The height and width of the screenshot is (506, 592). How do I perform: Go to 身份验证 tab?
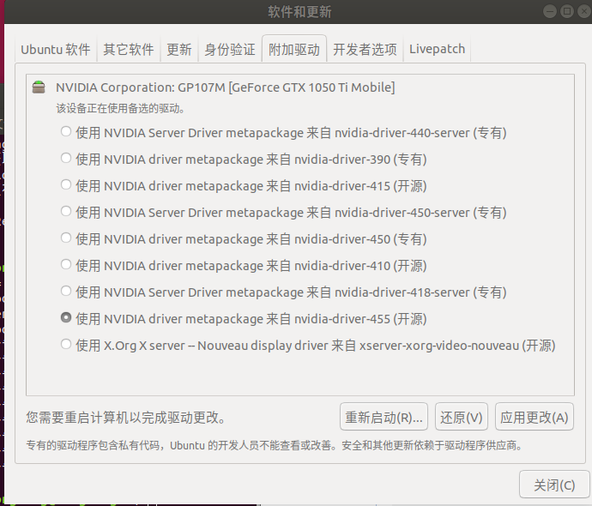(x=230, y=49)
